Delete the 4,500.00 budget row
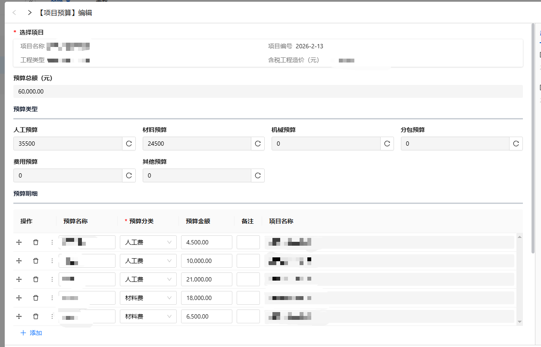541x347 pixels. click(36, 242)
